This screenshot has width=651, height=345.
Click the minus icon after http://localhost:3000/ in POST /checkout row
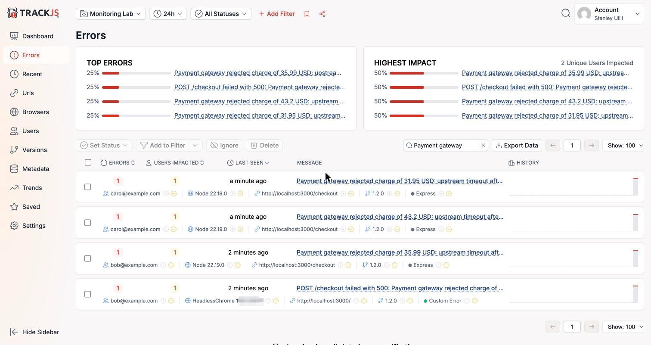point(364,301)
